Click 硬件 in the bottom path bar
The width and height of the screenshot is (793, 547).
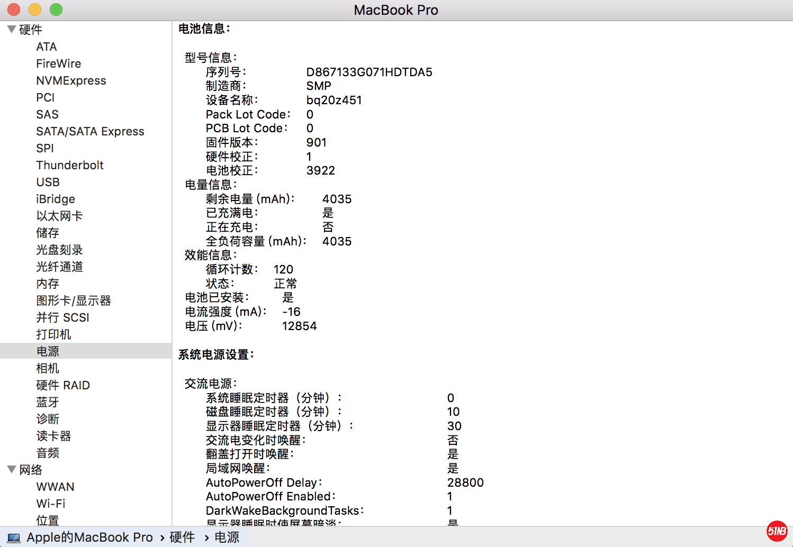[182, 537]
